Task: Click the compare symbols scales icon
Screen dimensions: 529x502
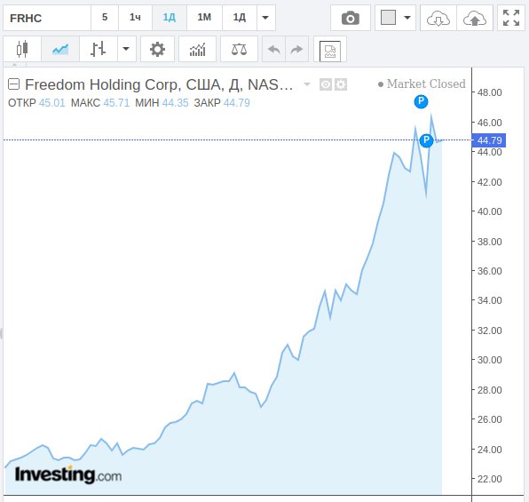Action: click(x=239, y=50)
